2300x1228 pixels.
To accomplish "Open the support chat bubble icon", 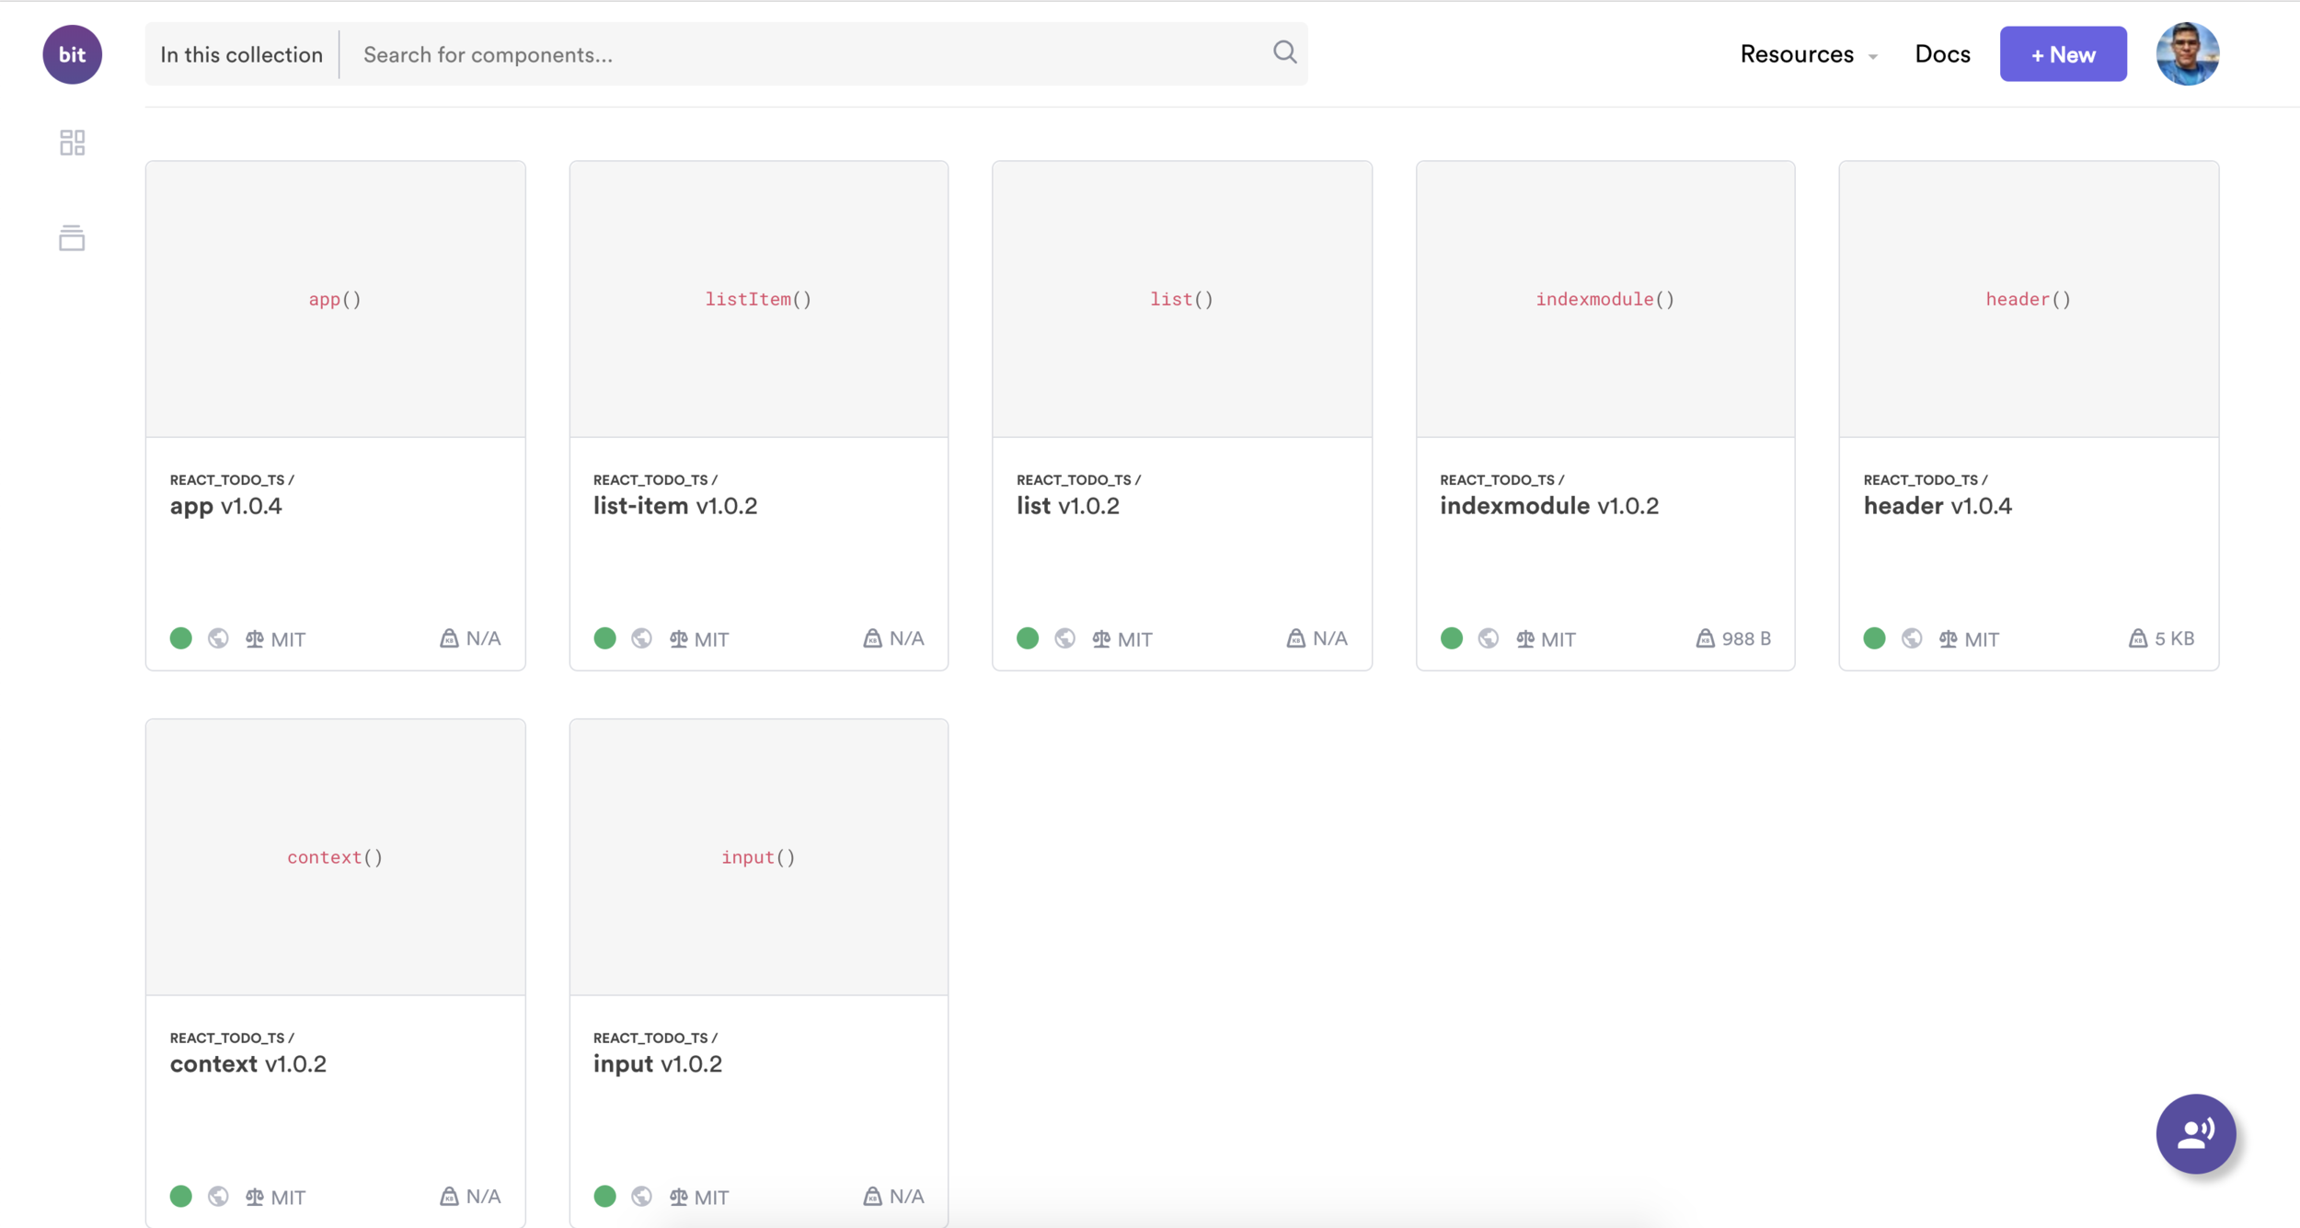I will (x=2195, y=1133).
